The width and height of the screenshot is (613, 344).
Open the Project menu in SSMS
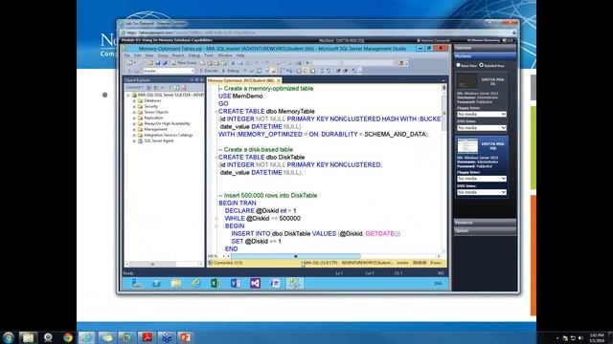pos(178,55)
